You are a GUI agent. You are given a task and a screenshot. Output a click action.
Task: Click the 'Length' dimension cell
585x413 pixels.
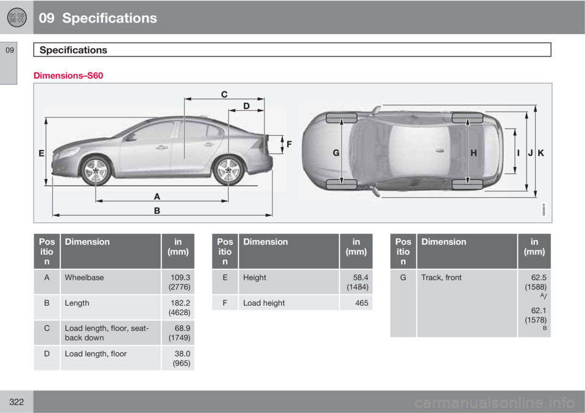(110, 308)
